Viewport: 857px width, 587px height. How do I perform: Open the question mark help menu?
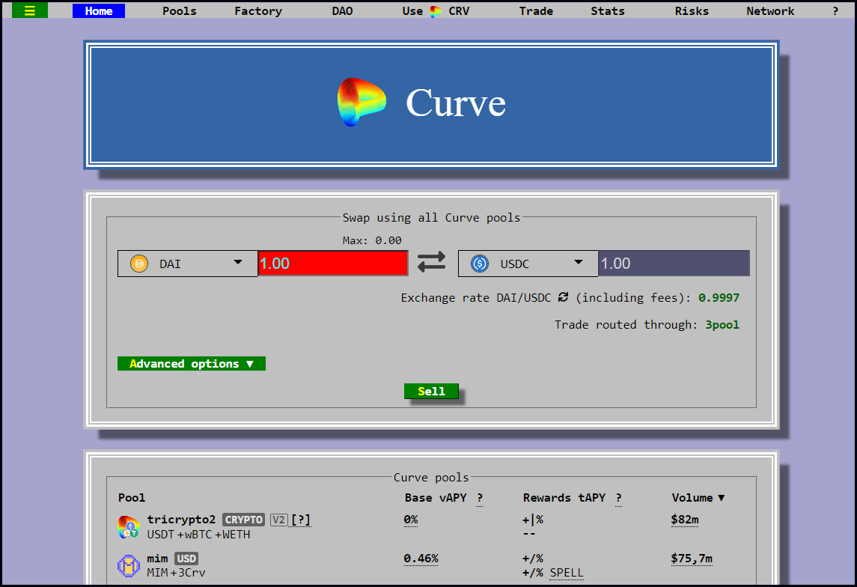pyautogui.click(x=835, y=11)
